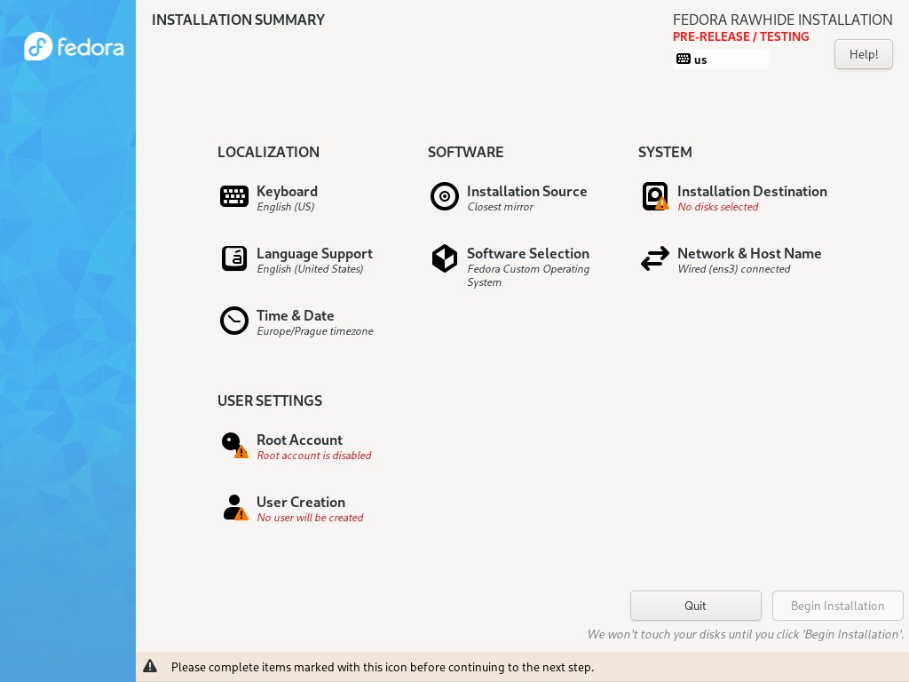The image size is (909, 682).
Task: Click the Installation Source disc icon
Action: pyautogui.click(x=445, y=196)
